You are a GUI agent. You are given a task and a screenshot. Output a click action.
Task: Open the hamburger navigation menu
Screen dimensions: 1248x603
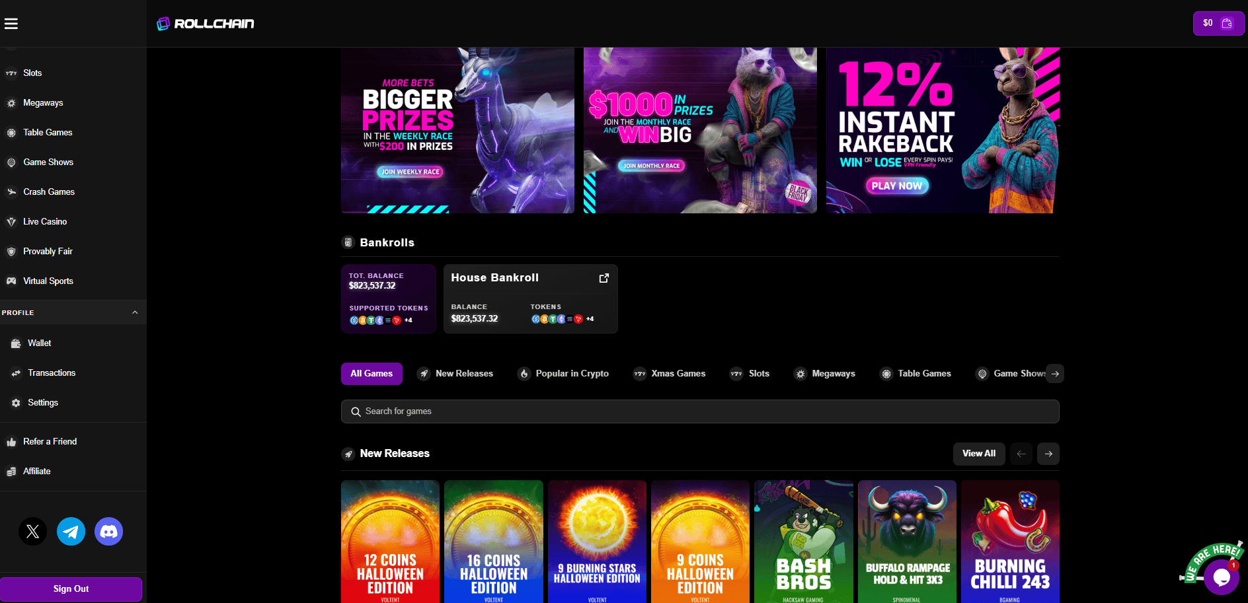11,23
